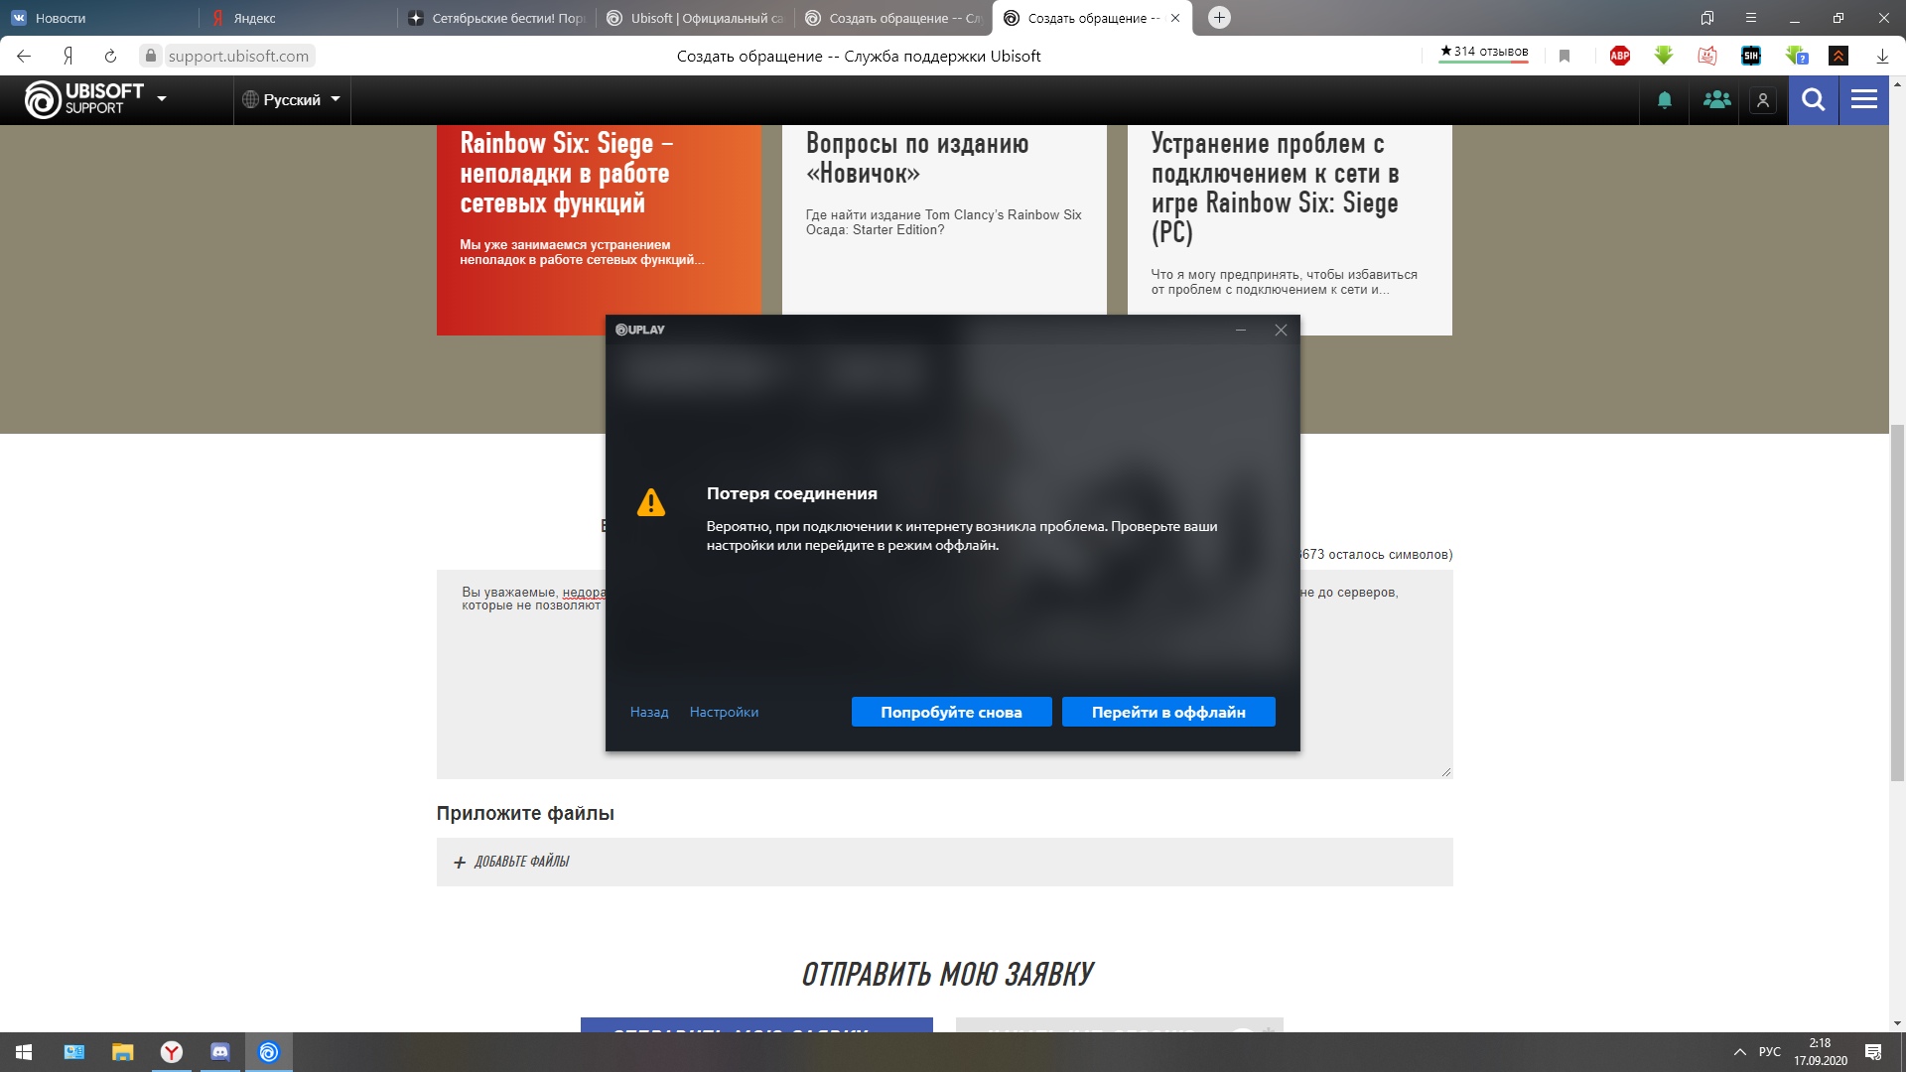Click Попробуйте снова in Uplay dialog
The width and height of the screenshot is (1906, 1072).
click(951, 712)
